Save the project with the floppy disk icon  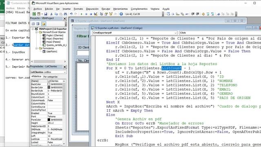click(x=46, y=14)
